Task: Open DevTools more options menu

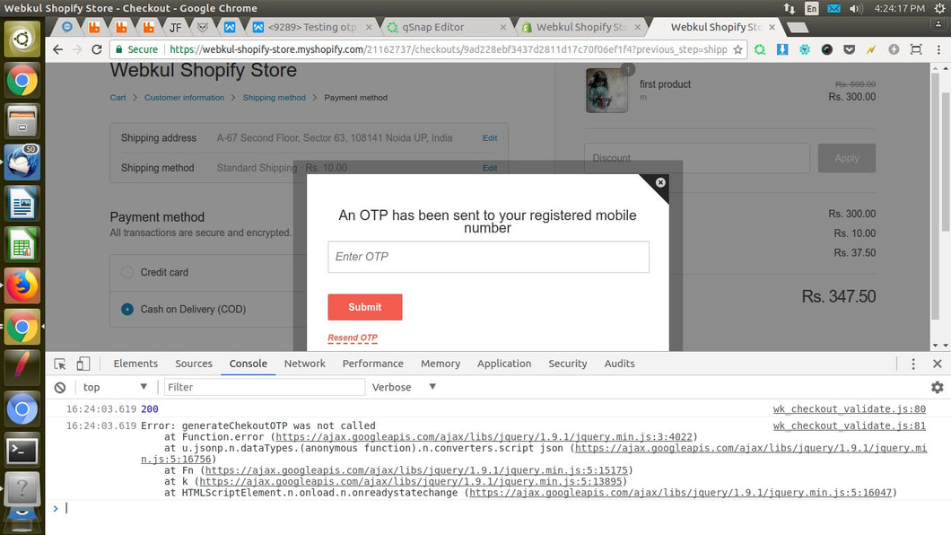Action: pyautogui.click(x=913, y=364)
